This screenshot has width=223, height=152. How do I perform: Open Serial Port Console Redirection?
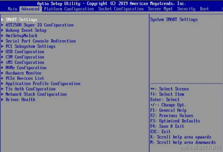(41, 41)
